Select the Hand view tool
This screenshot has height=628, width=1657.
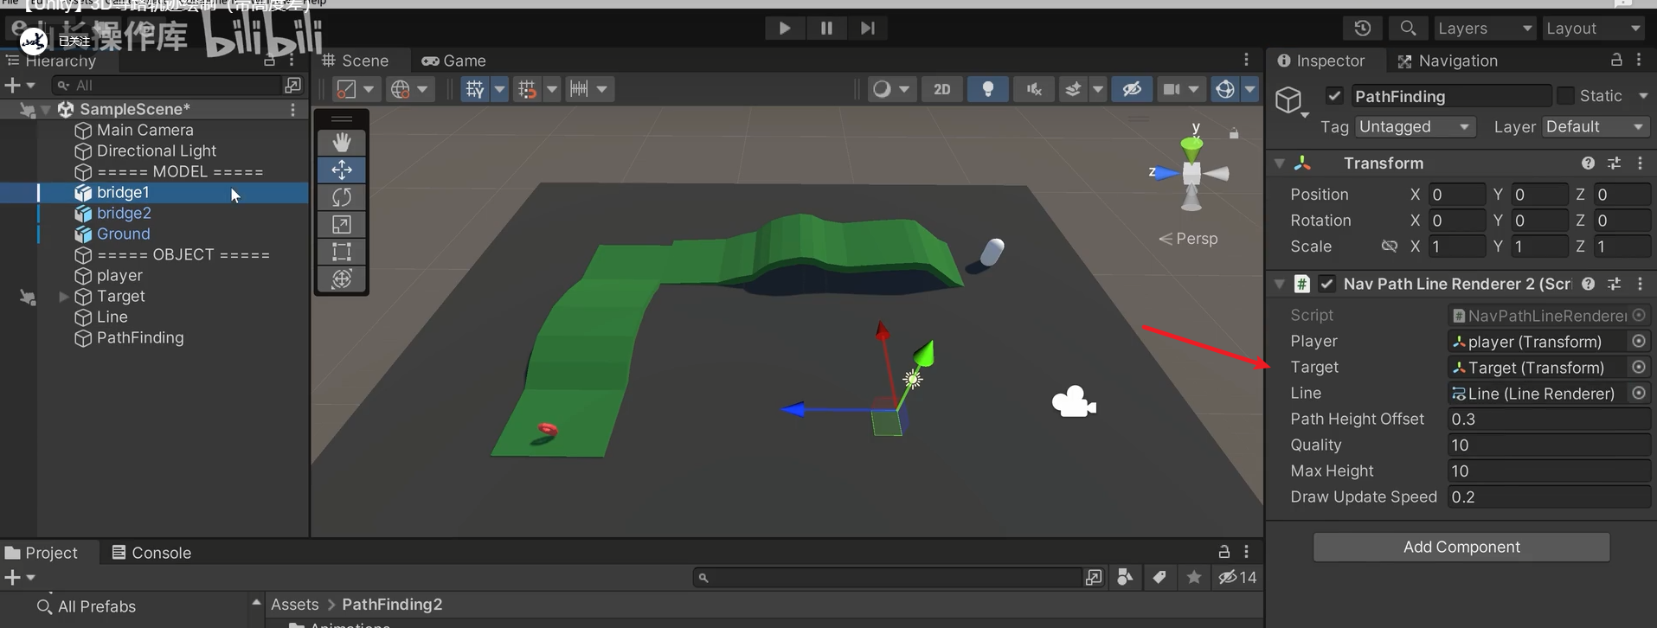[342, 142]
